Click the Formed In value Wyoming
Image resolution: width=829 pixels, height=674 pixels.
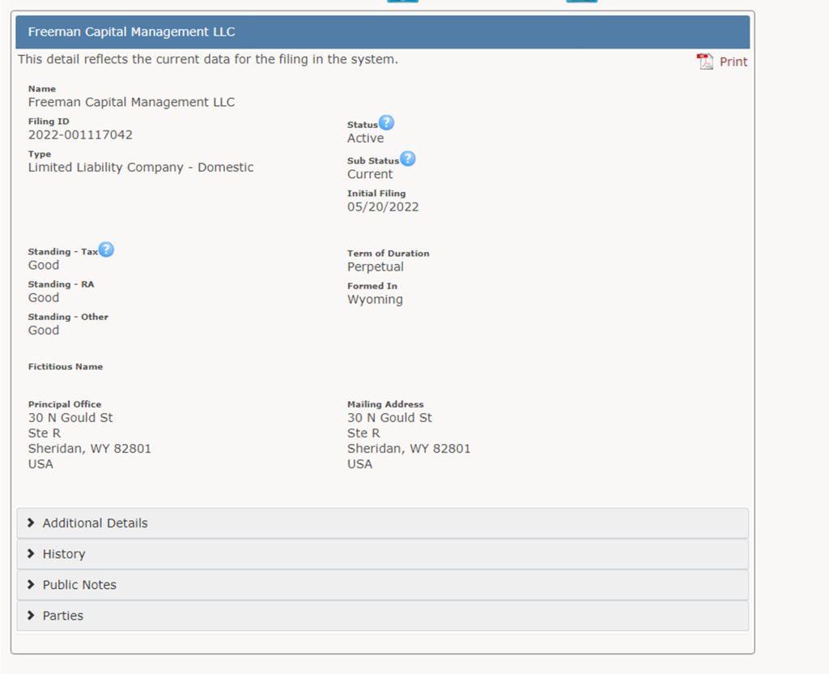(x=375, y=300)
